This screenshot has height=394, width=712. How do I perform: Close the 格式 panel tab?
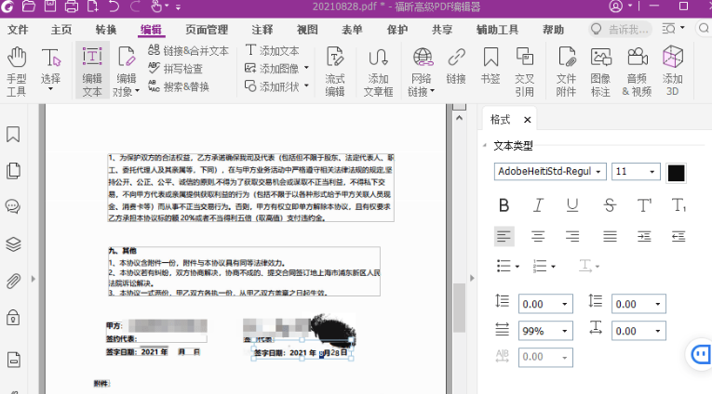(x=527, y=120)
